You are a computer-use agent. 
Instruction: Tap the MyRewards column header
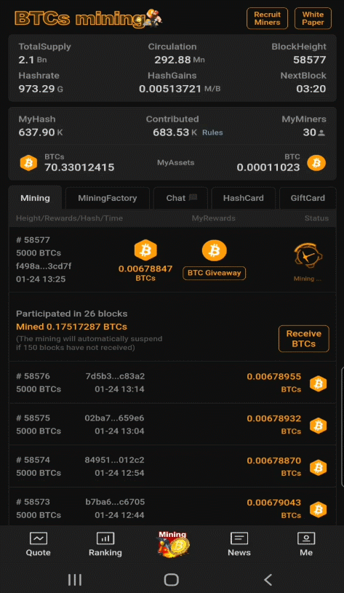[x=214, y=218]
